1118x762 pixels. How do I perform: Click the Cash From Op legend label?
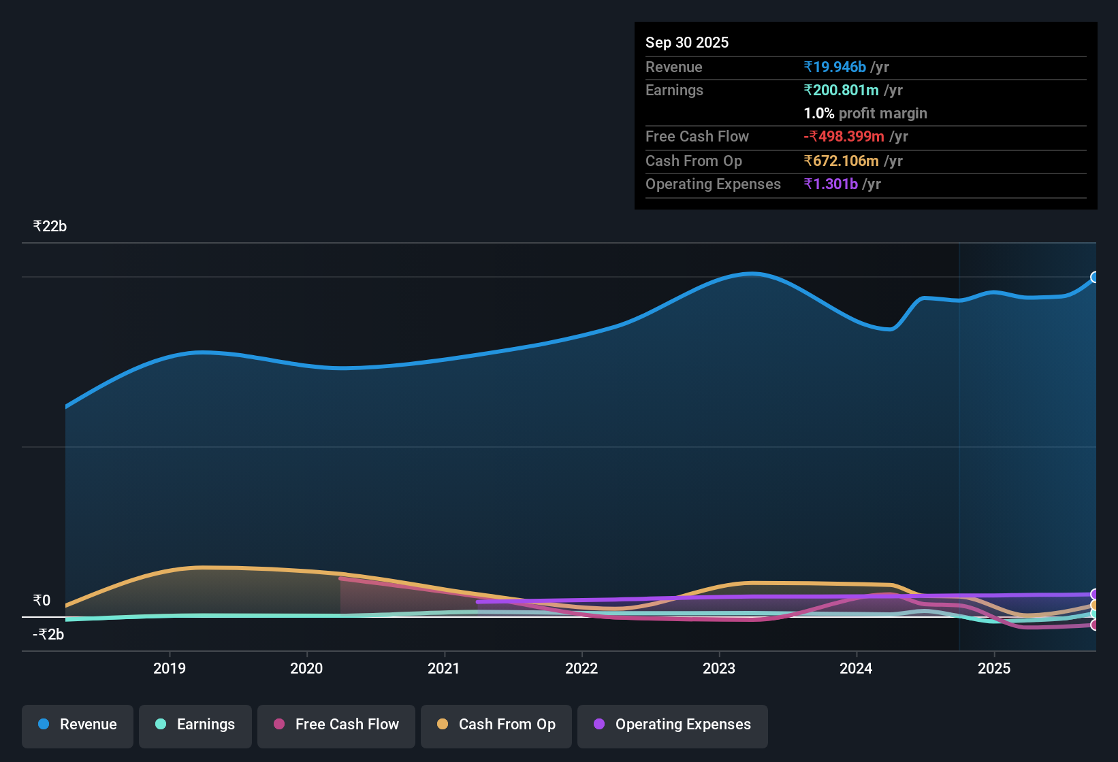(x=507, y=725)
